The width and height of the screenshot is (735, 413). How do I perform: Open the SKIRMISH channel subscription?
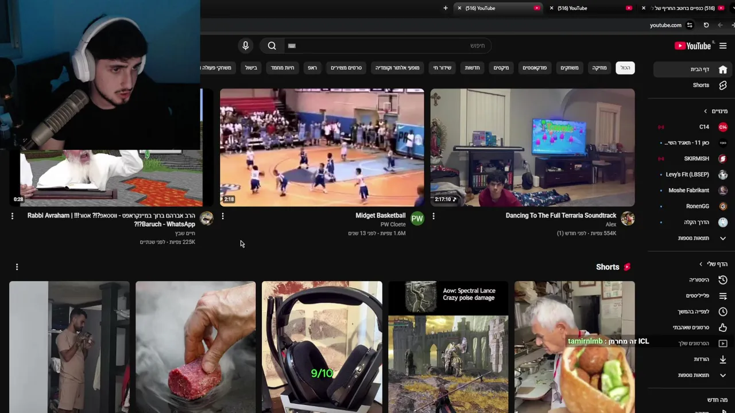pos(693,158)
